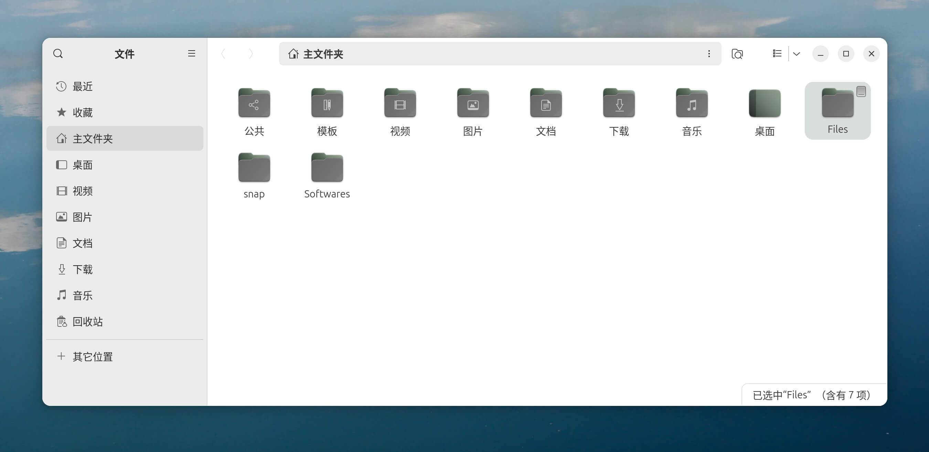Open 图片 (Pictures) in sidebar

pos(83,217)
